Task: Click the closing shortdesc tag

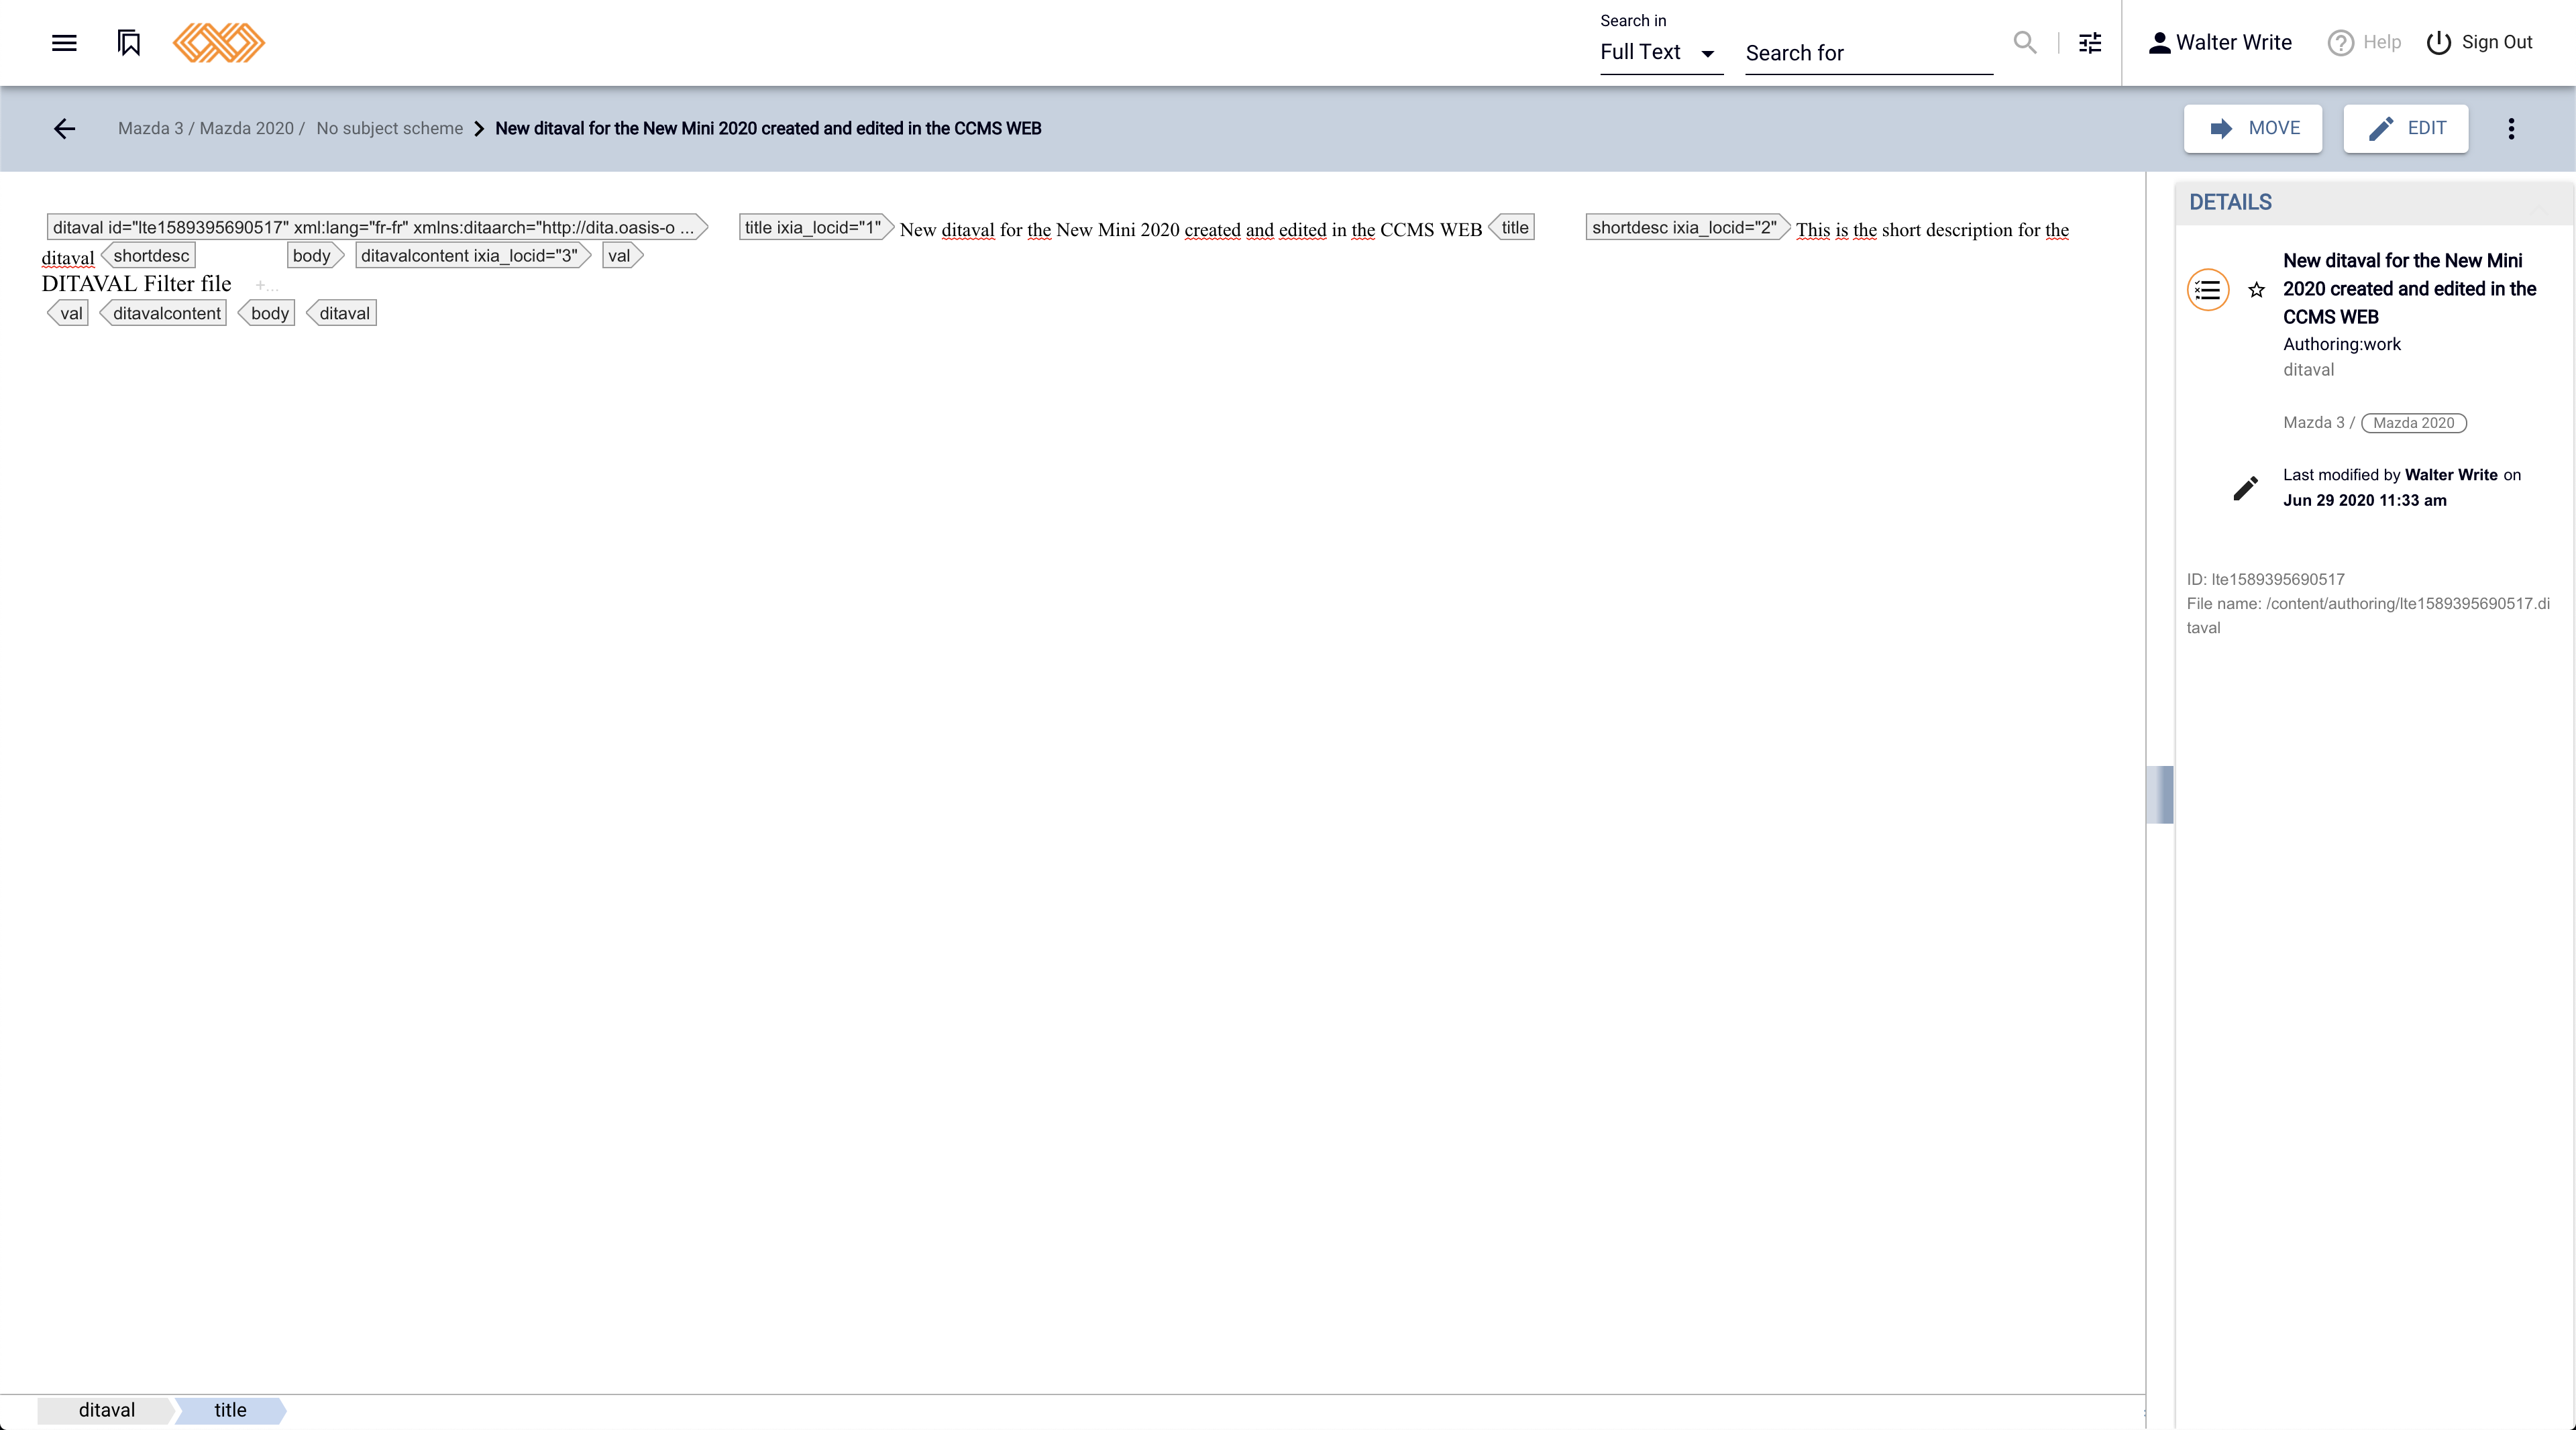Action: [148, 256]
